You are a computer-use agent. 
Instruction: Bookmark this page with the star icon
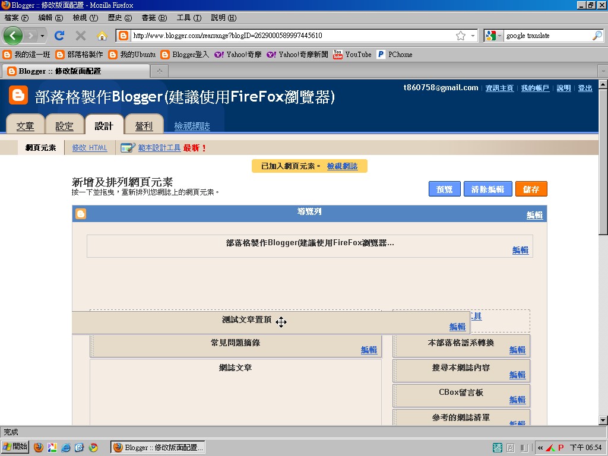(x=461, y=36)
